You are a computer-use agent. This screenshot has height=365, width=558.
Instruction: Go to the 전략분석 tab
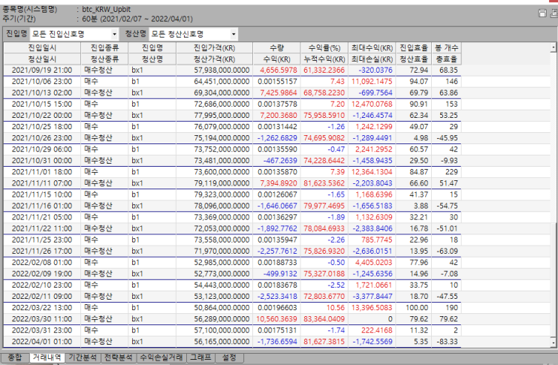click(119, 357)
